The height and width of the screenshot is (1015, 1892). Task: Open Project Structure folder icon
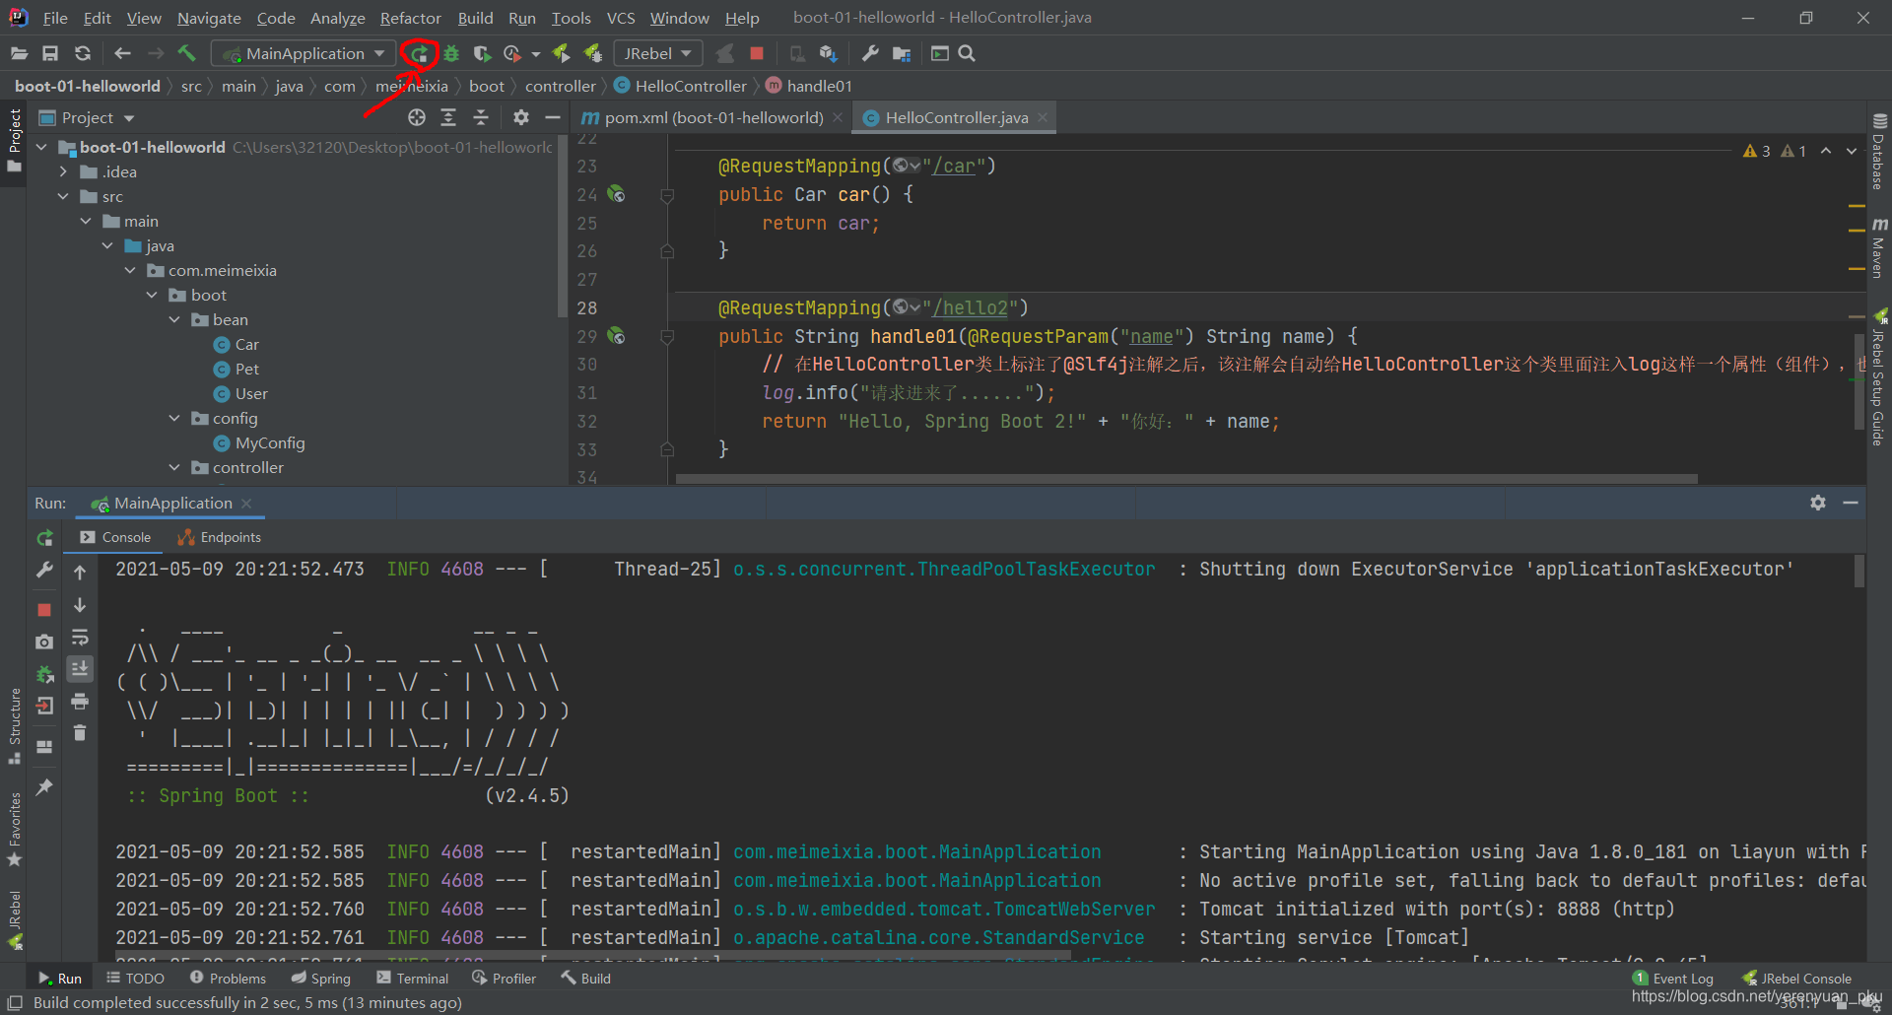[902, 53]
